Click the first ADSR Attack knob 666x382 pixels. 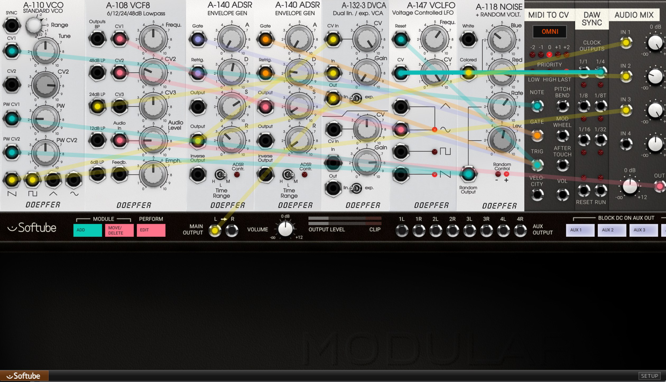[232, 39]
